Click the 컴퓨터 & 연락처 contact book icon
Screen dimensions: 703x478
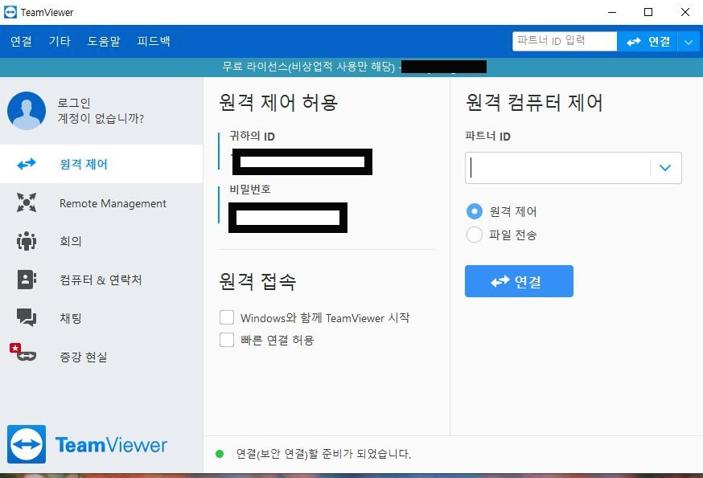click(27, 280)
